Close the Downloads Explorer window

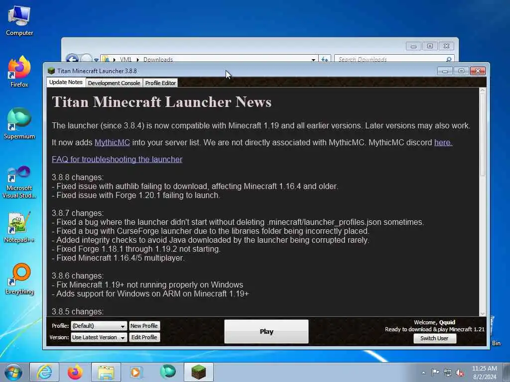(447, 46)
